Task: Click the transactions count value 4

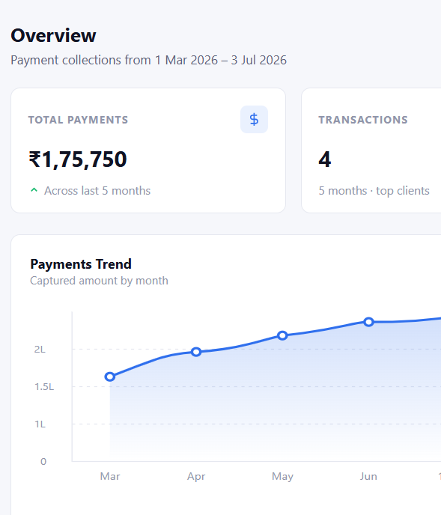Action: 325,159
